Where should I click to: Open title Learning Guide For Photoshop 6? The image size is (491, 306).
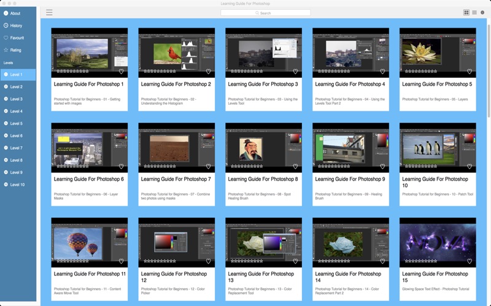point(89,179)
